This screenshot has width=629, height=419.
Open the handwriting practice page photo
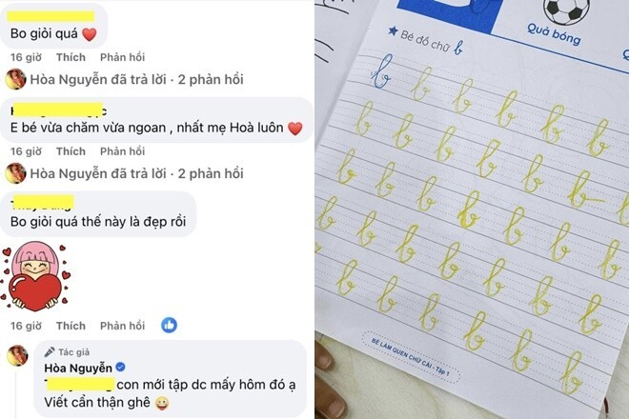(x=472, y=209)
